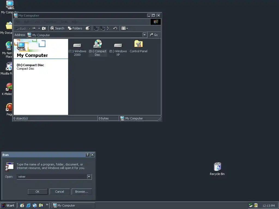
Task: Expand the quick launch overflow chevron
Action: (47, 205)
